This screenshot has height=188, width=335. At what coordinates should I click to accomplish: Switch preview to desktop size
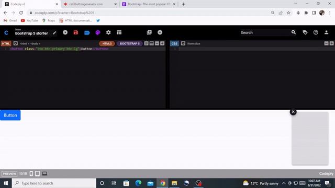44,173
